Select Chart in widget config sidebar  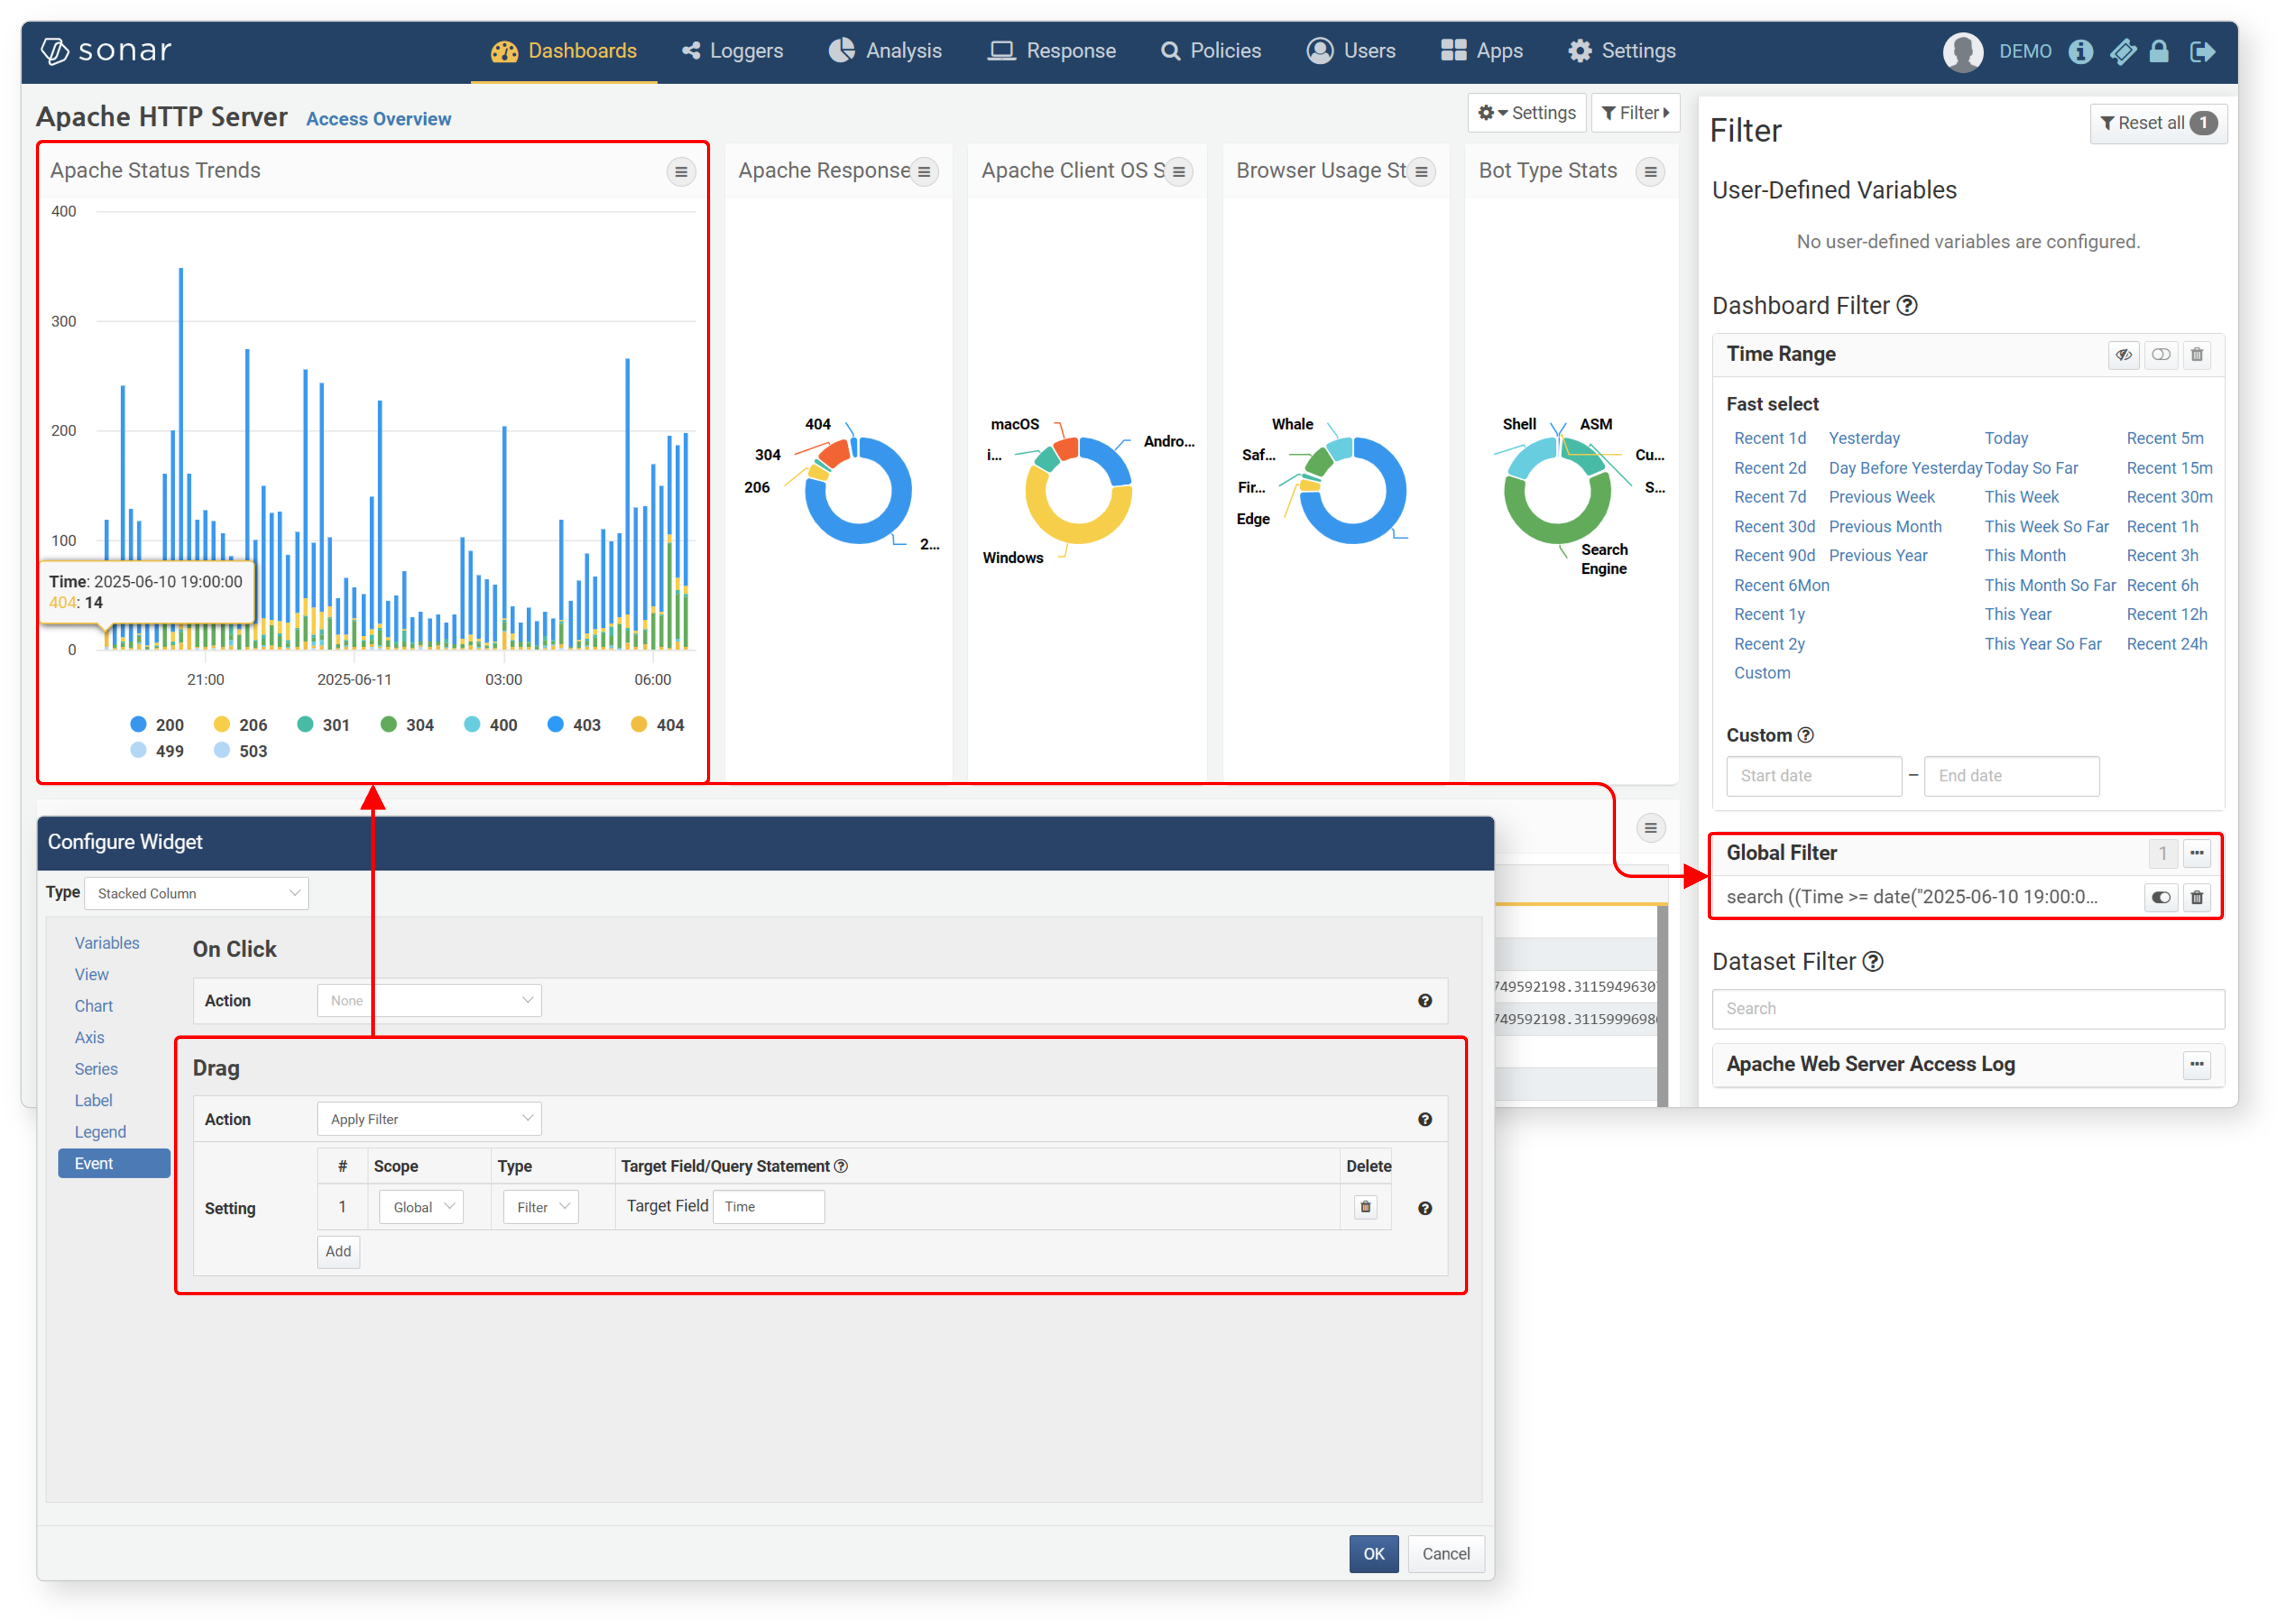[94, 1006]
